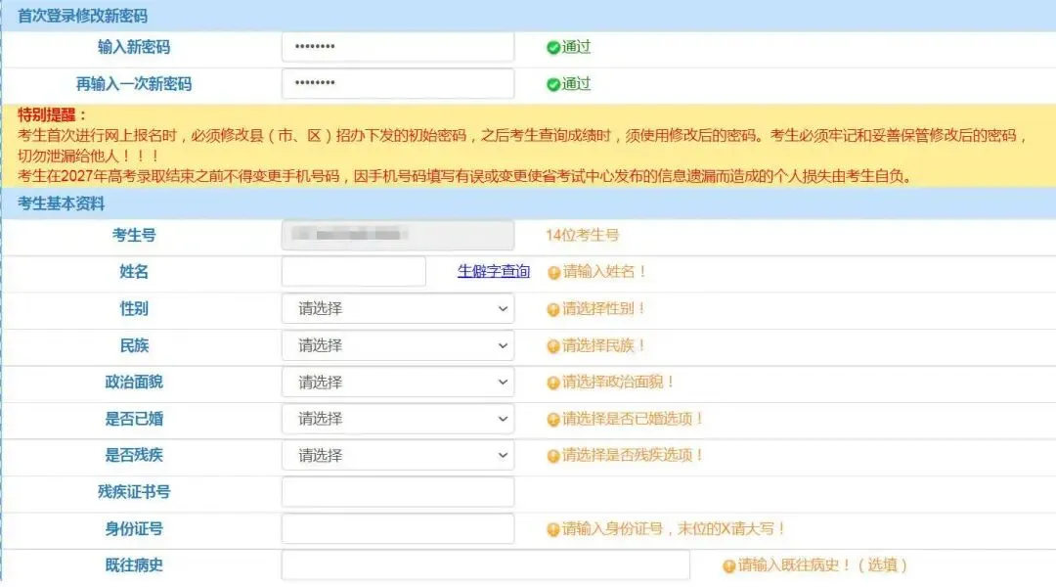Click the 输入新密码 password field

pyautogui.click(x=398, y=47)
